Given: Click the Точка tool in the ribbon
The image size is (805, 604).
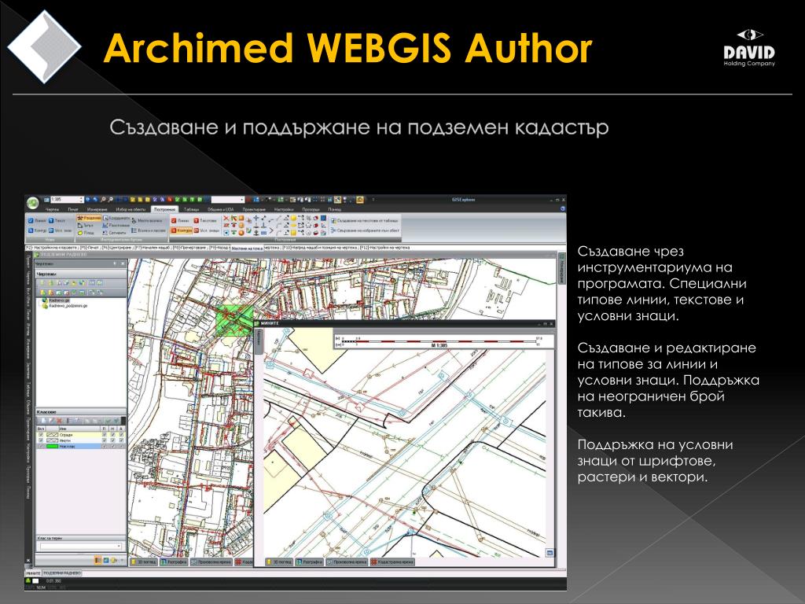Looking at the screenshot, I should pyautogui.click(x=85, y=226).
